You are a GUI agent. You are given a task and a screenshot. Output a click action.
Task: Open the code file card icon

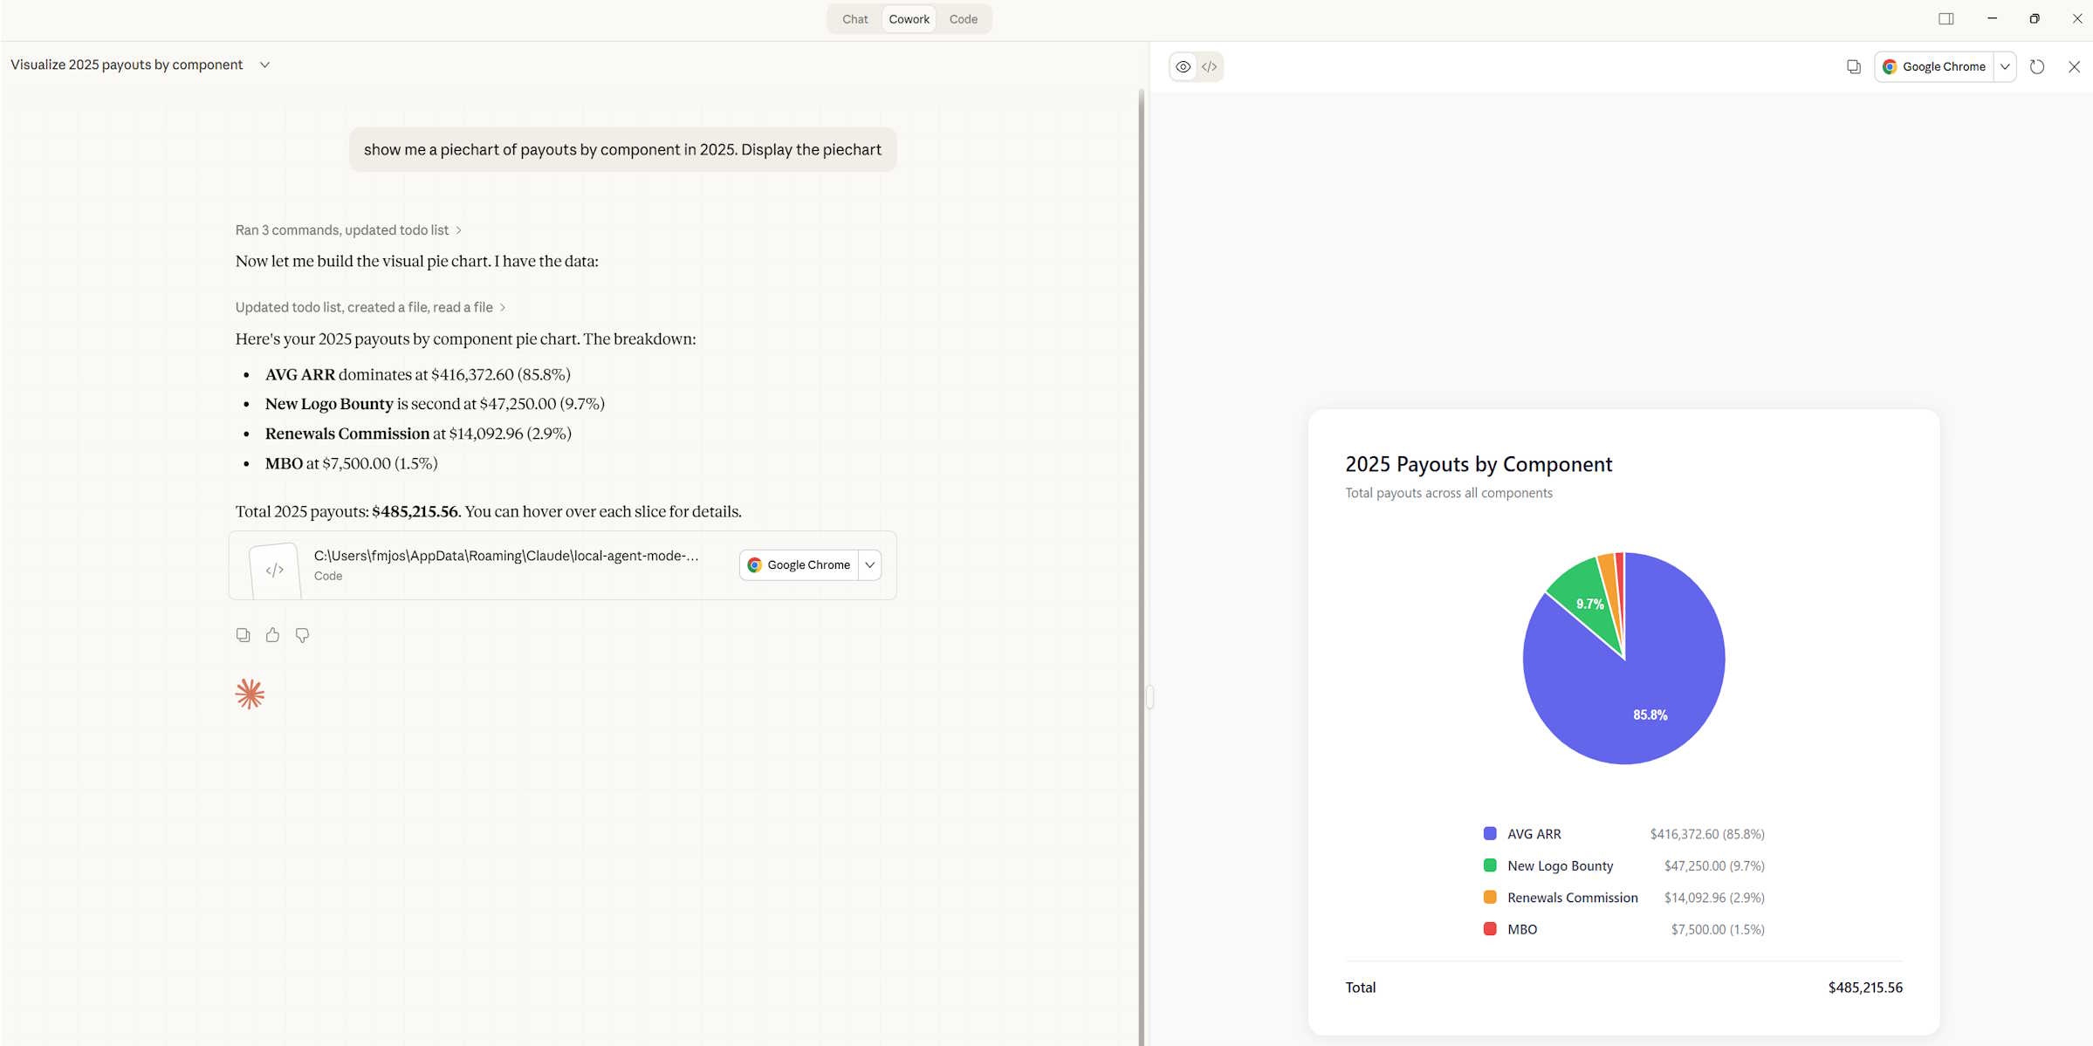pos(275,571)
